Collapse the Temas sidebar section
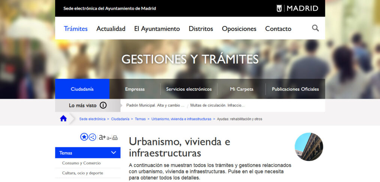 (x=114, y=152)
